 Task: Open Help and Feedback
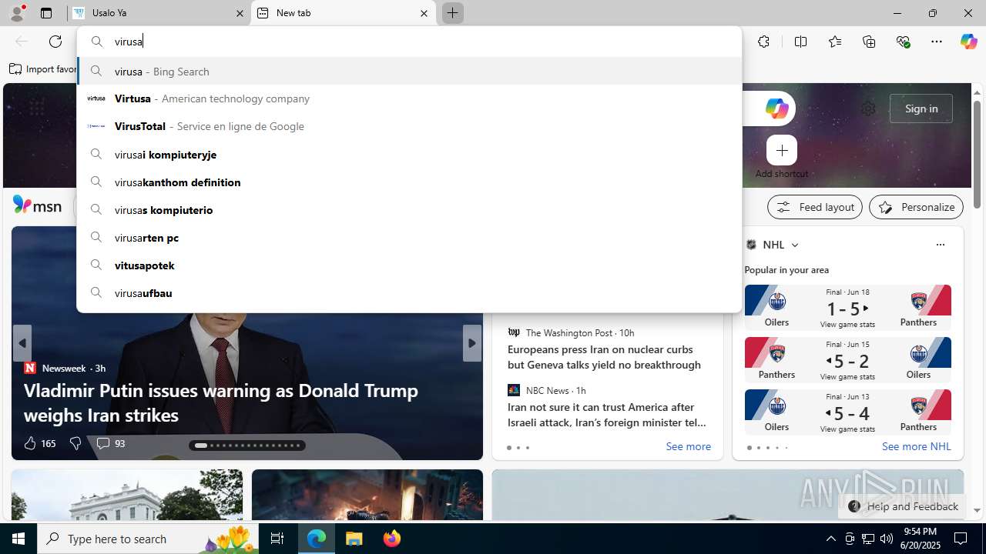coord(903,506)
